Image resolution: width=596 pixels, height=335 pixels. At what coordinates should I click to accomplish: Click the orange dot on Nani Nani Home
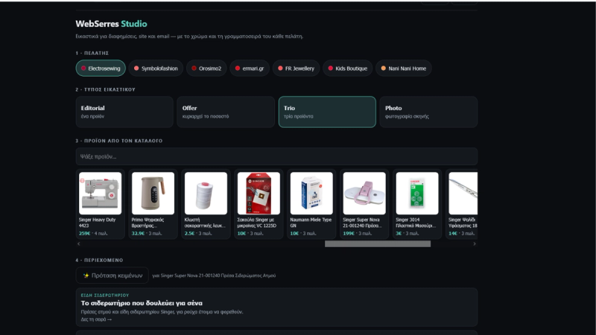pos(383,68)
